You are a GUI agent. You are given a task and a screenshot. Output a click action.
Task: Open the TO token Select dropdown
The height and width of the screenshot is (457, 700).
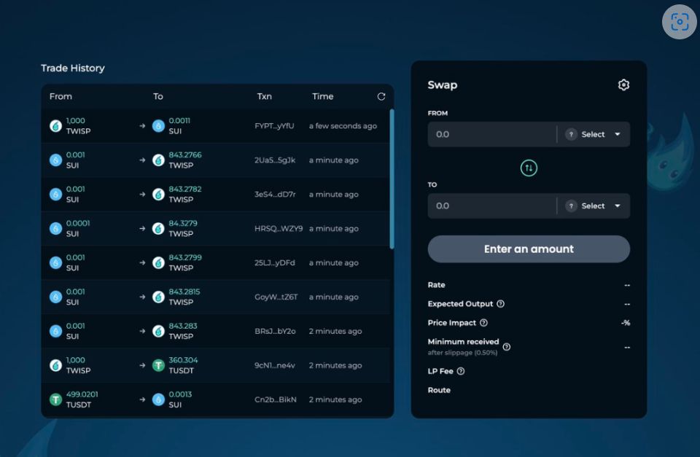click(x=593, y=206)
